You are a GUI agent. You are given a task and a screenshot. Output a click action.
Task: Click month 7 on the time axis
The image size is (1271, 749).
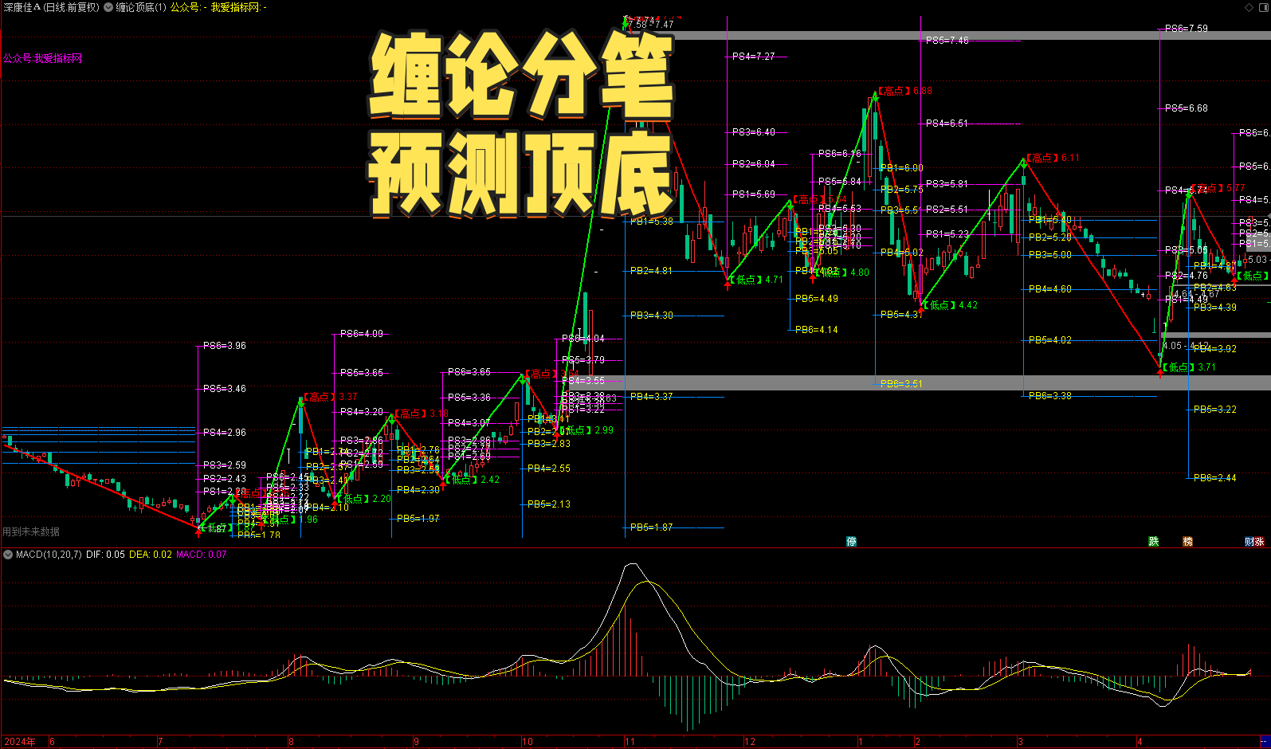click(160, 742)
